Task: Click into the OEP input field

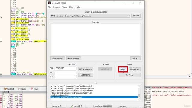Action: point(66,68)
